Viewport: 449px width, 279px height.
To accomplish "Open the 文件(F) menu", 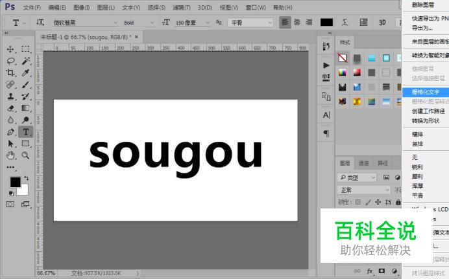I will click(32, 8).
